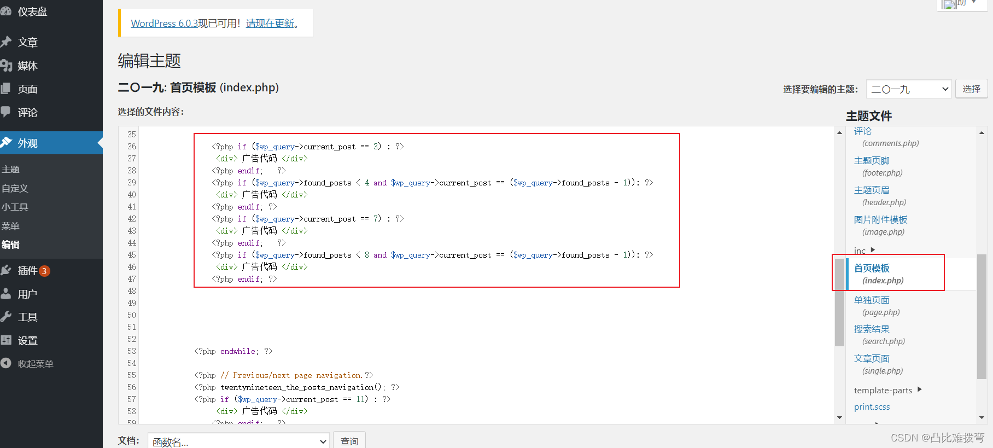
Task: Click the media icon beside 媒体
Action: click(6, 66)
